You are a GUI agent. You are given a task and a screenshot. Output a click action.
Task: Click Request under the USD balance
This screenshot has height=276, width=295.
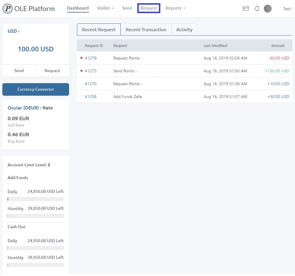[x=52, y=71]
